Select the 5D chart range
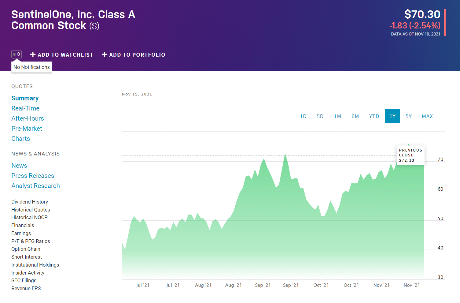 coord(320,116)
